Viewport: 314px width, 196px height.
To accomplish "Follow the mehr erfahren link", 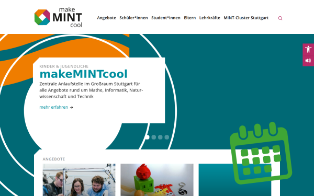I will pos(54,107).
